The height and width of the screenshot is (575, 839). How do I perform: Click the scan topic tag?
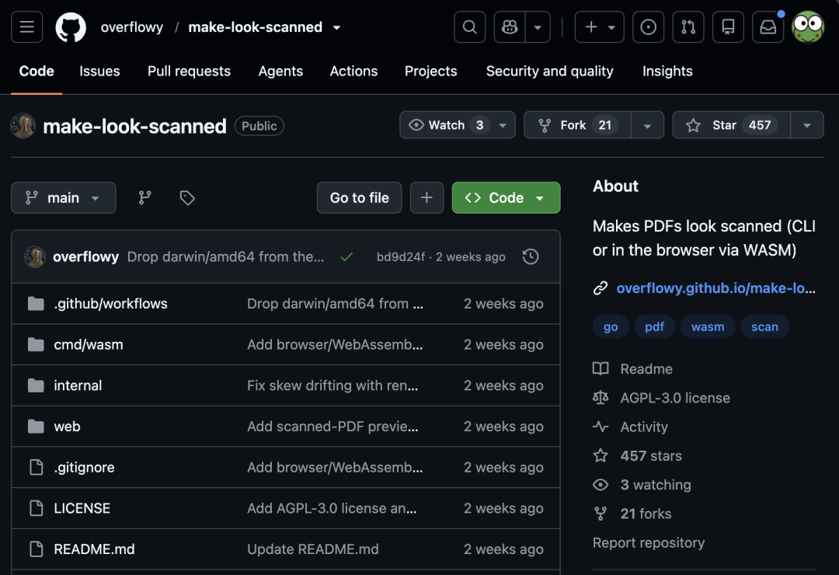764,326
